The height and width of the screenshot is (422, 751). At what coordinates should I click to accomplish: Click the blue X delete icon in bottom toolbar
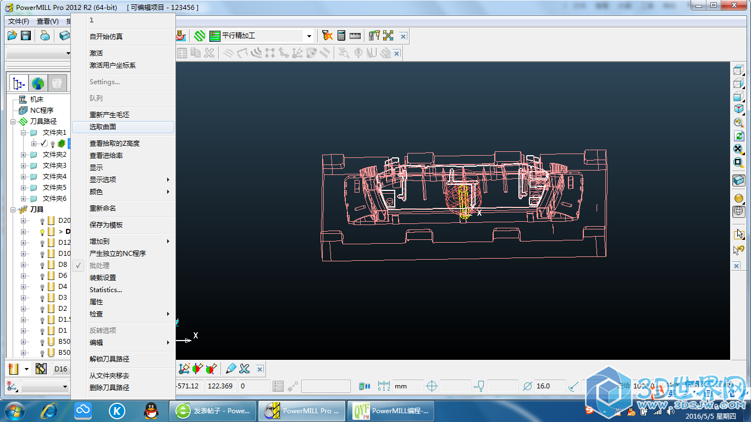tap(245, 369)
